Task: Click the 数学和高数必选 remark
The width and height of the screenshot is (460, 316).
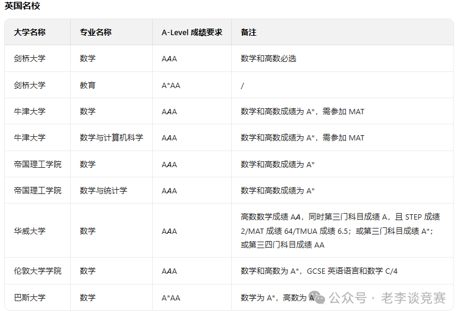Action: (x=268, y=58)
